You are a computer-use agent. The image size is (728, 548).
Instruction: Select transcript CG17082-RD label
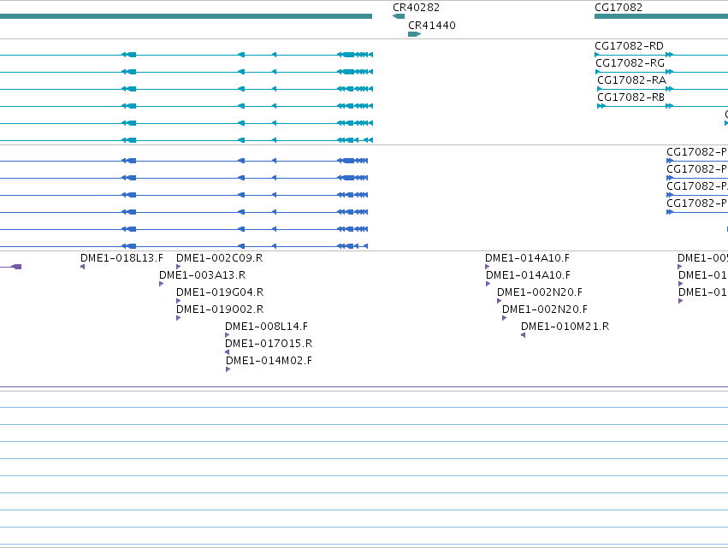coord(629,46)
